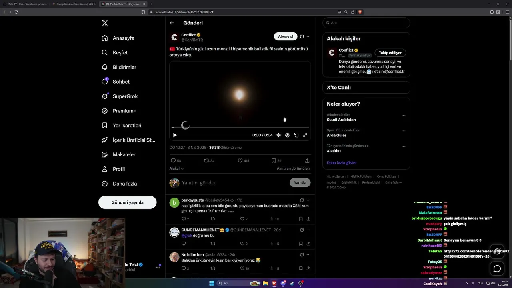Go back with the arrow next to Gönderi
The image size is (512, 288).
click(x=172, y=23)
